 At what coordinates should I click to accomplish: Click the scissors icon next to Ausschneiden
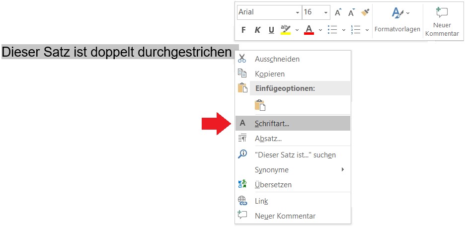(x=242, y=59)
